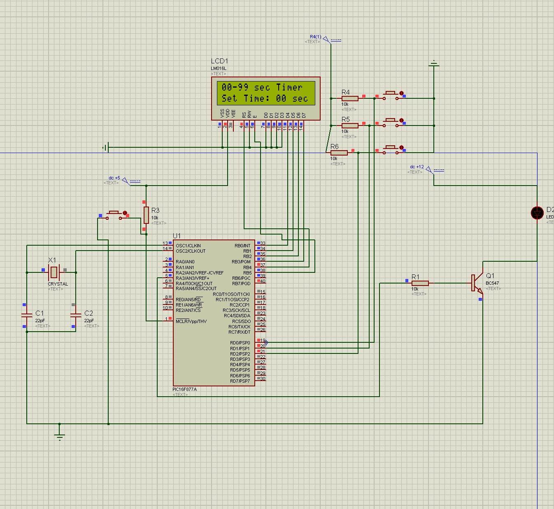Click the RB0/INT pin label

tap(242, 246)
